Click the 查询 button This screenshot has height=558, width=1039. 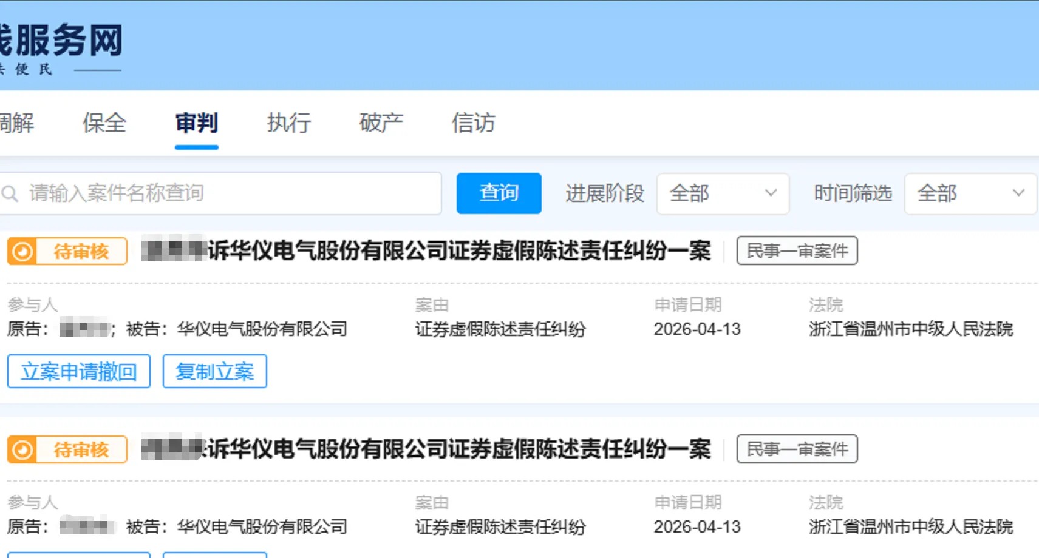(x=499, y=193)
